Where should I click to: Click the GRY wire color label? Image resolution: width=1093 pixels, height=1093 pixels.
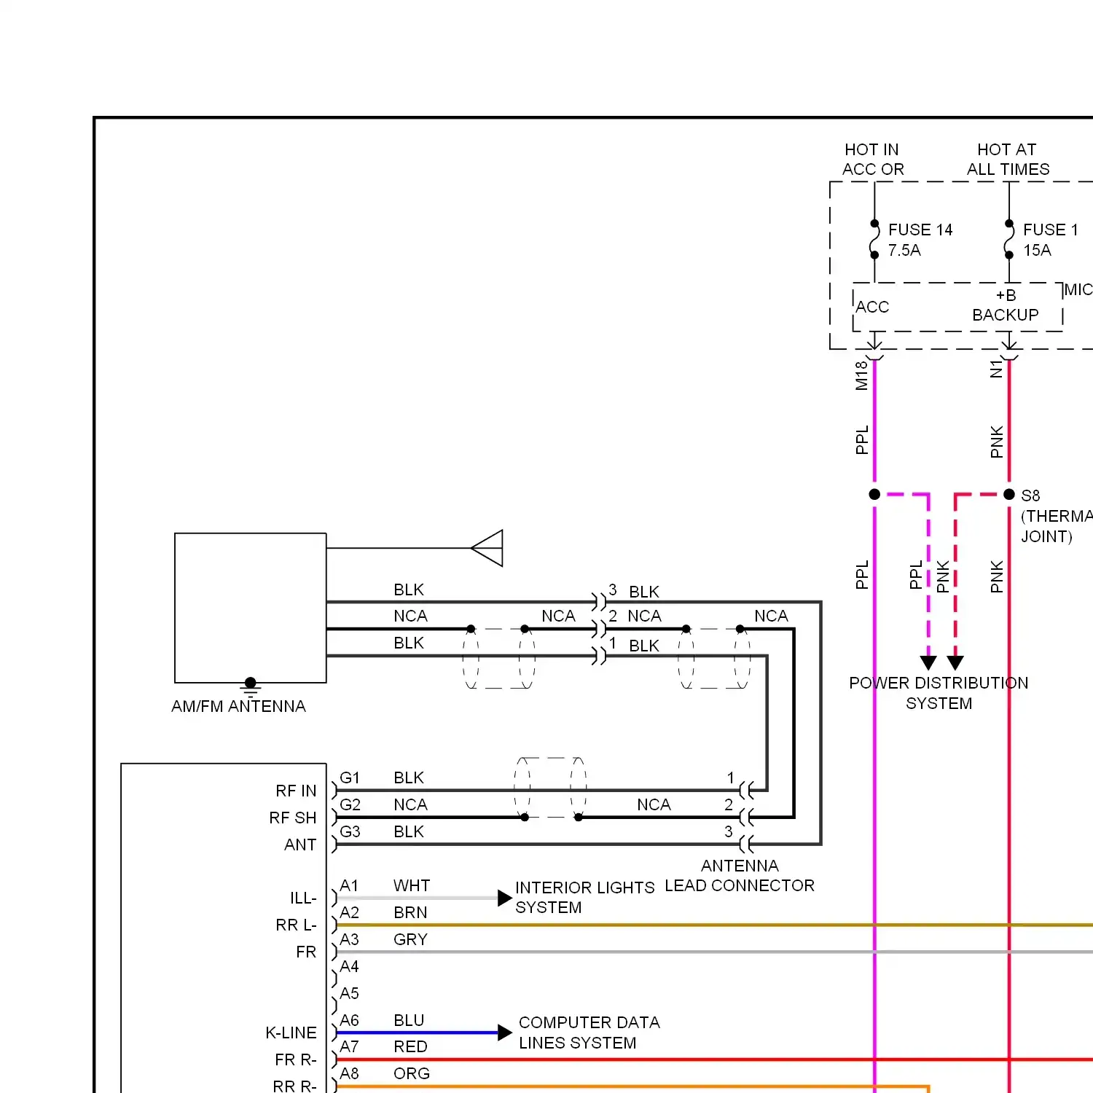click(x=410, y=939)
